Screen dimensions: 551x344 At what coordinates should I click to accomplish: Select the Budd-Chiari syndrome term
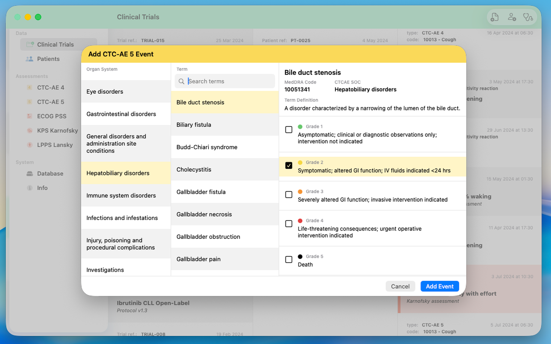coord(225,147)
